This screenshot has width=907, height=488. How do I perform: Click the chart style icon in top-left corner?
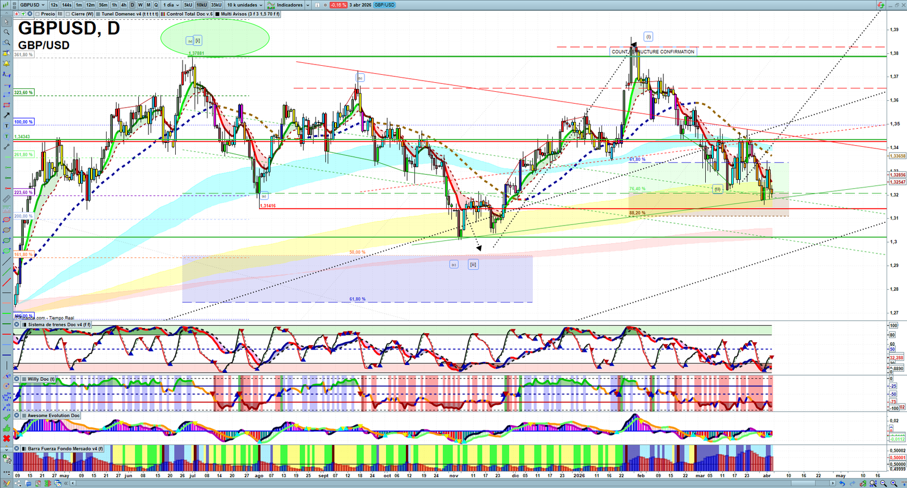coord(6,5)
